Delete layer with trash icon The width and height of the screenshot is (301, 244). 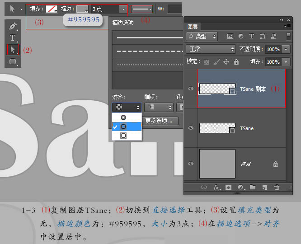pyautogui.click(x=277, y=187)
